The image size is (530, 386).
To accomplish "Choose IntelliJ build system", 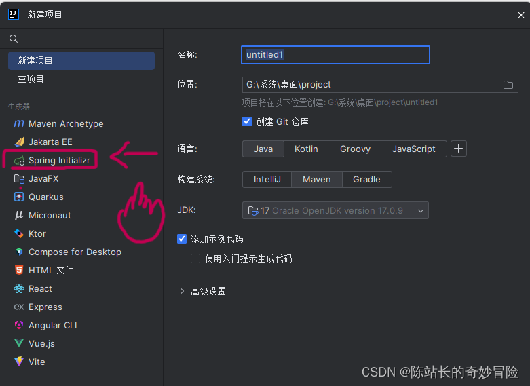I will [267, 180].
